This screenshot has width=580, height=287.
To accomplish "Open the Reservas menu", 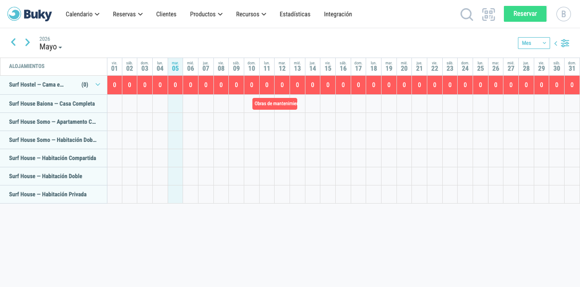I will tap(128, 14).
